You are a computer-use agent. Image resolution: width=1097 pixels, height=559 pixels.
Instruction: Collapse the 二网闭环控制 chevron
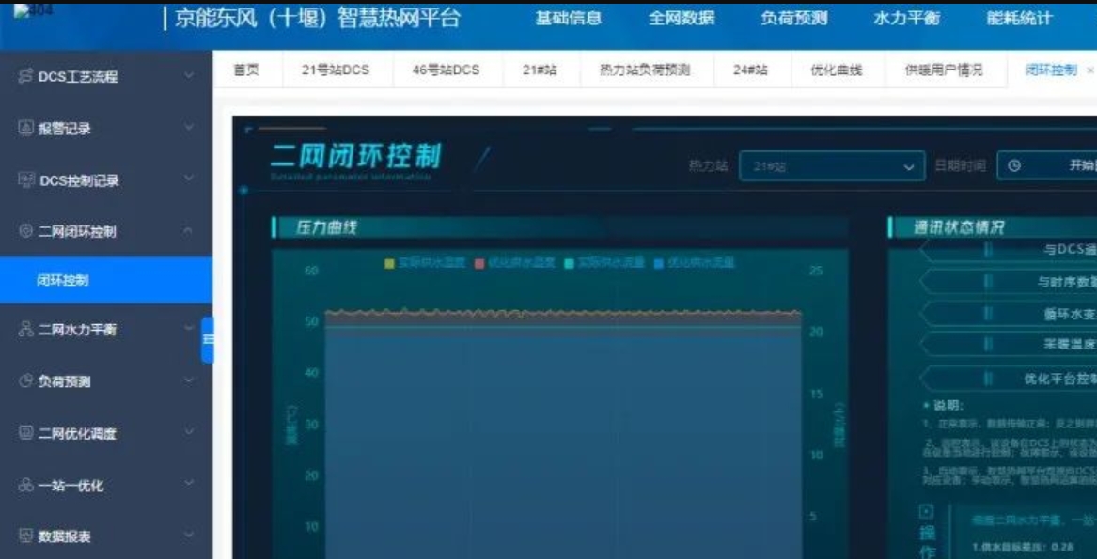[x=188, y=231]
